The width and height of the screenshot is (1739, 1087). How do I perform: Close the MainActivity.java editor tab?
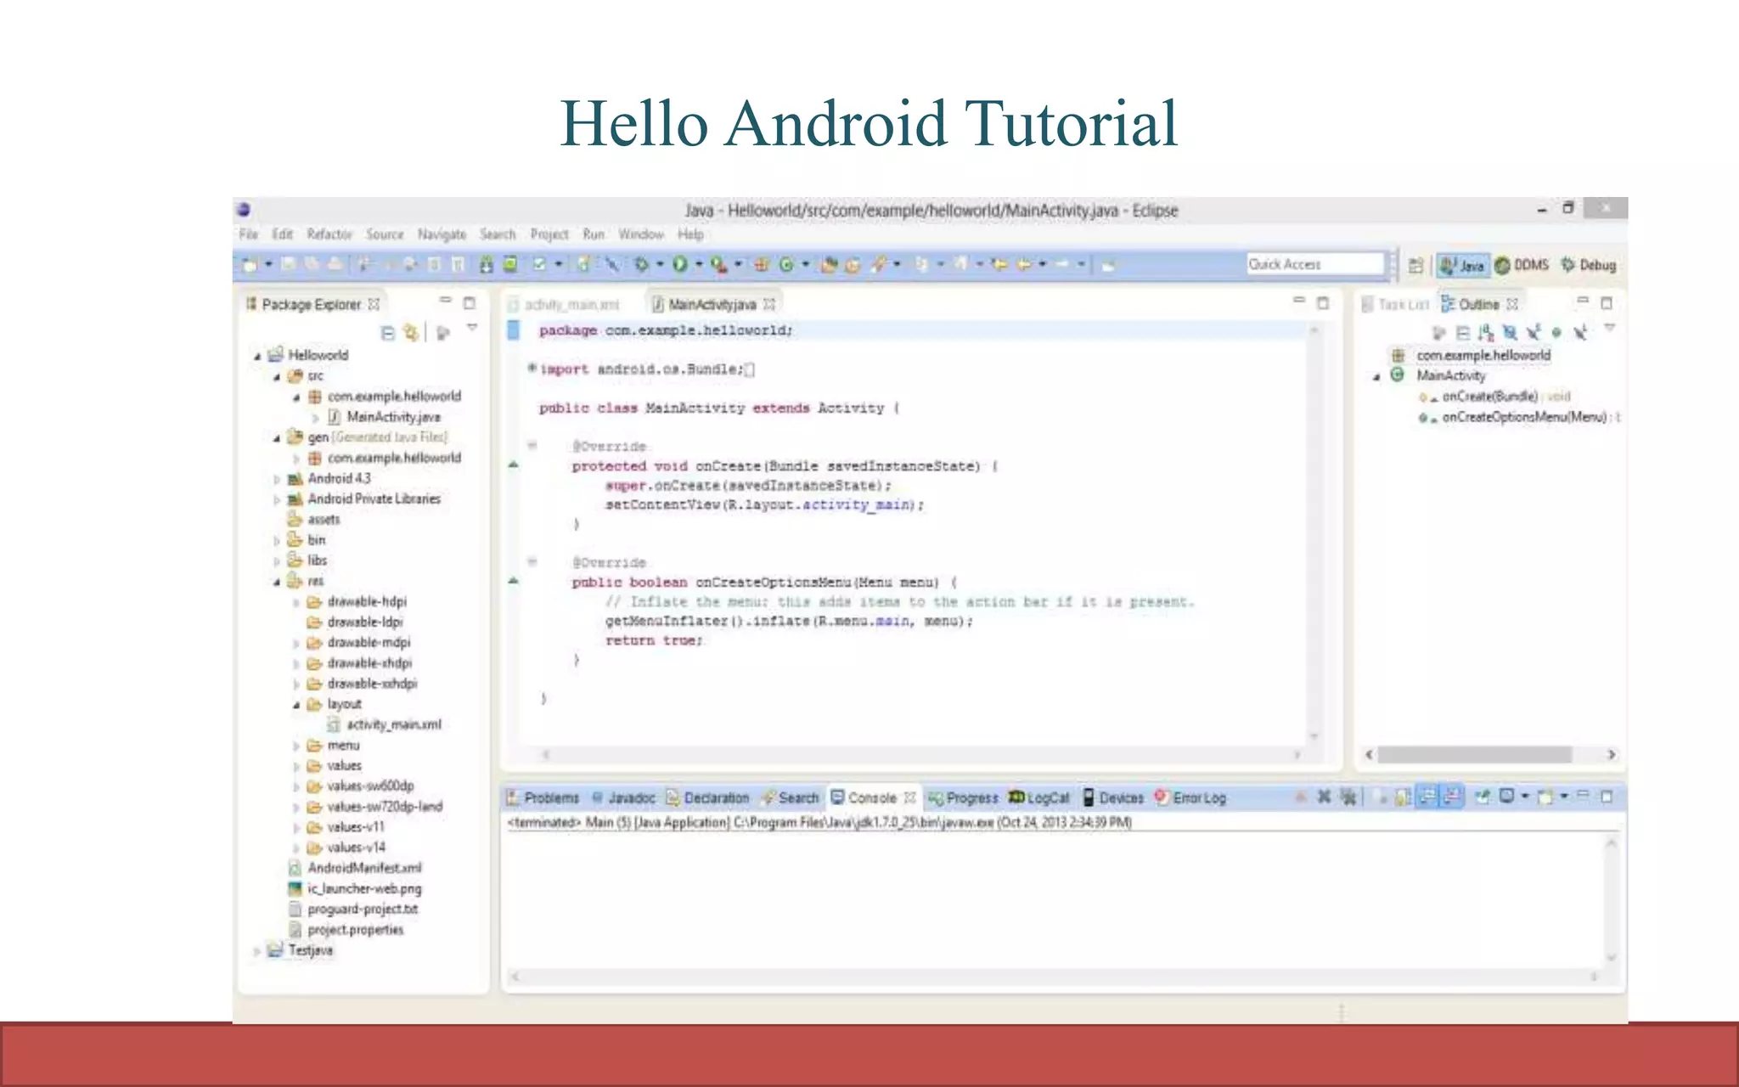click(769, 304)
